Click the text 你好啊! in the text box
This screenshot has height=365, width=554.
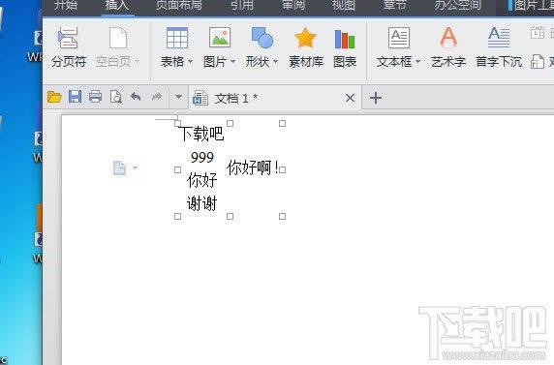point(253,167)
